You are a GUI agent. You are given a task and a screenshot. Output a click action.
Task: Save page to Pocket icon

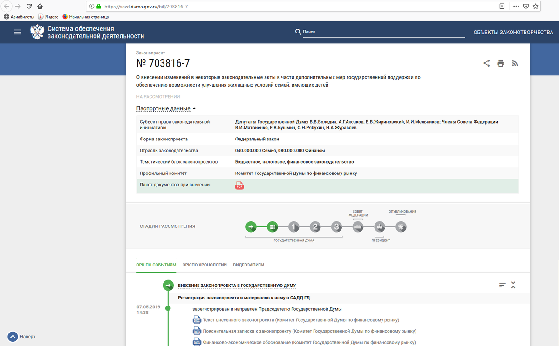tap(526, 7)
